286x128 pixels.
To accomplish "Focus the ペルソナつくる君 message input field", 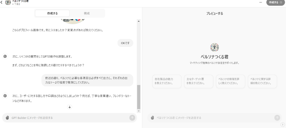I will coord(214,118).
